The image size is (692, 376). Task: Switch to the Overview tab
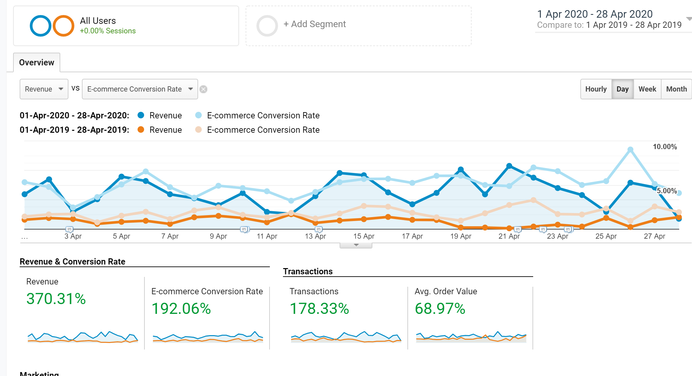37,62
